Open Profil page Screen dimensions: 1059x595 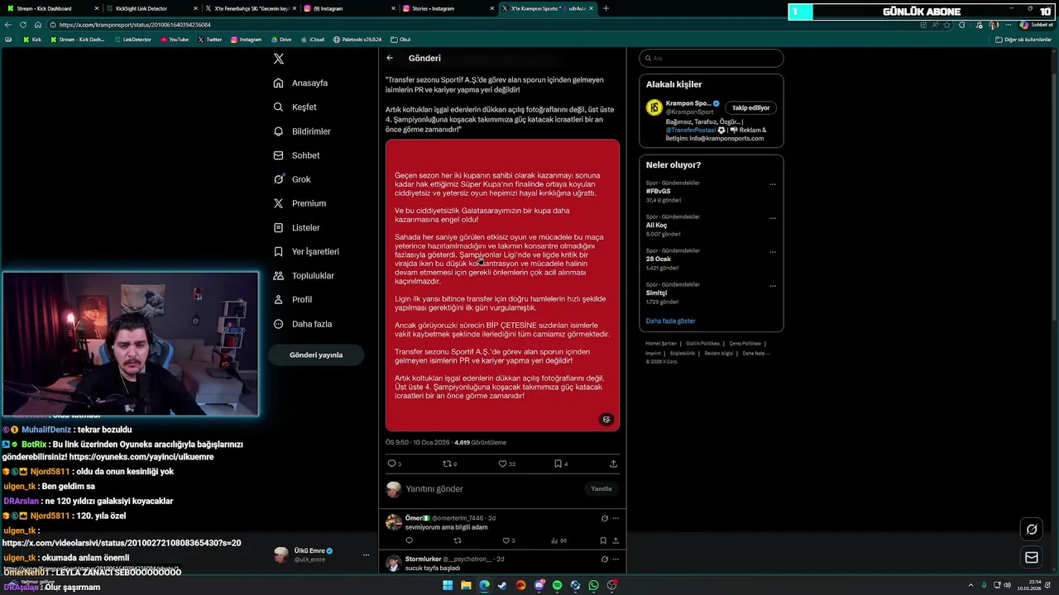tap(293, 299)
